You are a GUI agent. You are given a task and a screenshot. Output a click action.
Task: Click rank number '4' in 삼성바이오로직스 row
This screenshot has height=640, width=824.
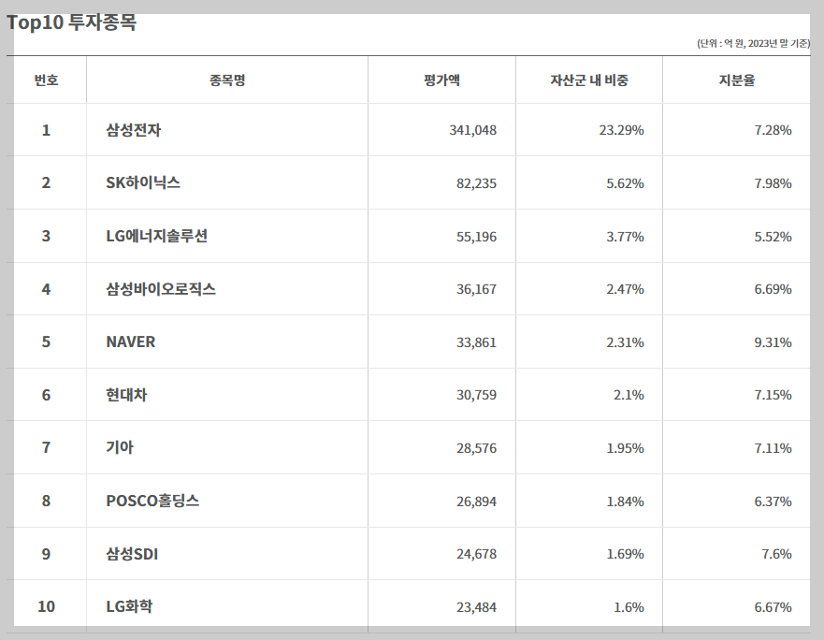(46, 289)
